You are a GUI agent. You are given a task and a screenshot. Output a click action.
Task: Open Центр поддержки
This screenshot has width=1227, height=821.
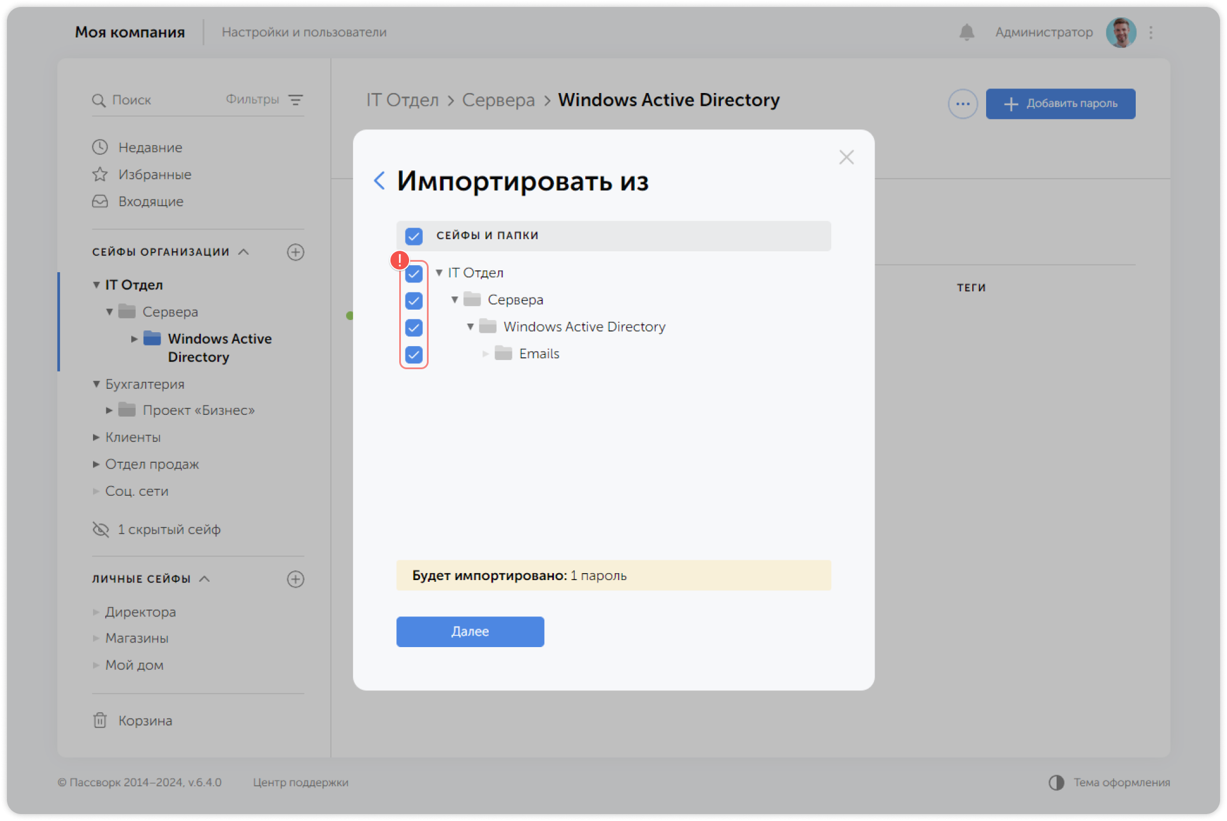(x=300, y=783)
